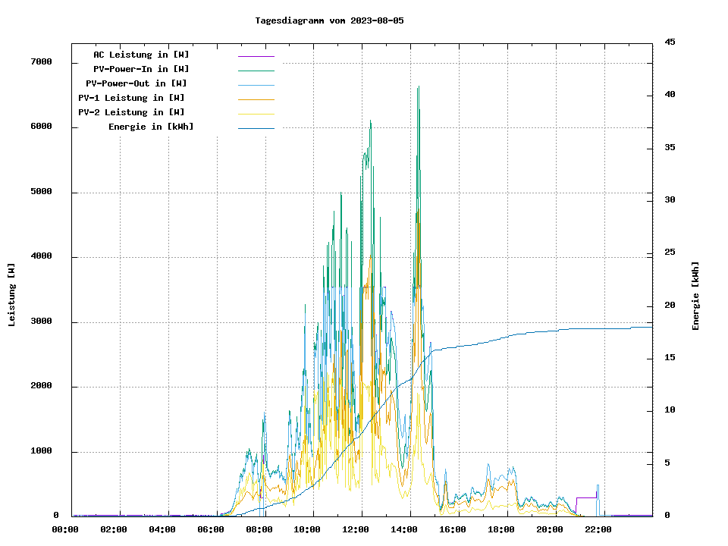Select the 'AC Leistung in [W]' legend label
The image size is (728, 546).
[x=141, y=55]
